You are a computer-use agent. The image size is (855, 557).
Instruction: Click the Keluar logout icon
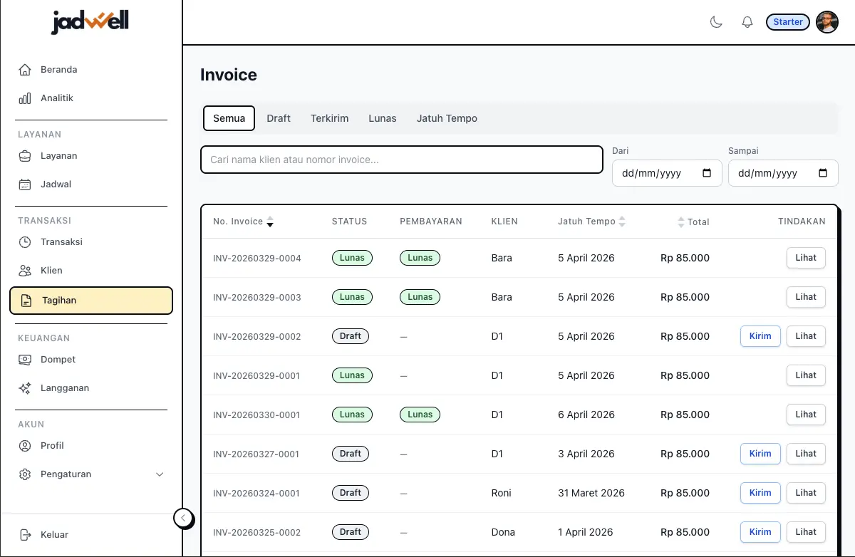click(24, 534)
